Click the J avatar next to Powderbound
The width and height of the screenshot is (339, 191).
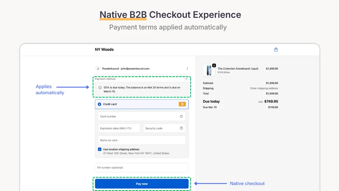pyautogui.click(x=98, y=69)
